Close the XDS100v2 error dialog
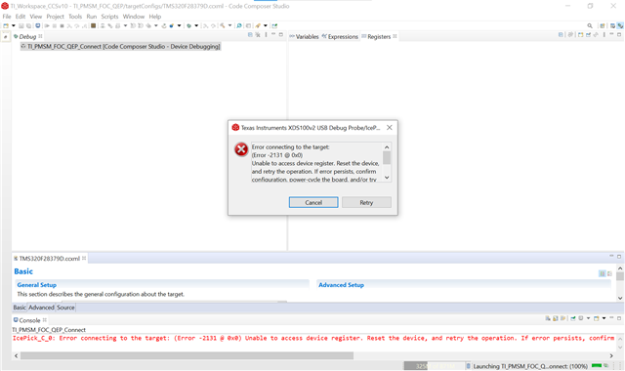 pyautogui.click(x=390, y=128)
